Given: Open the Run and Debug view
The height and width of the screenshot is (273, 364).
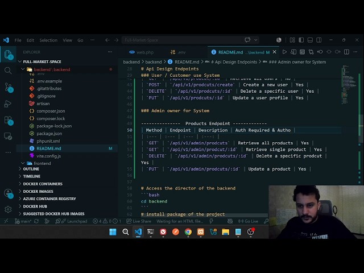Looking at the screenshot, I should [7, 104].
